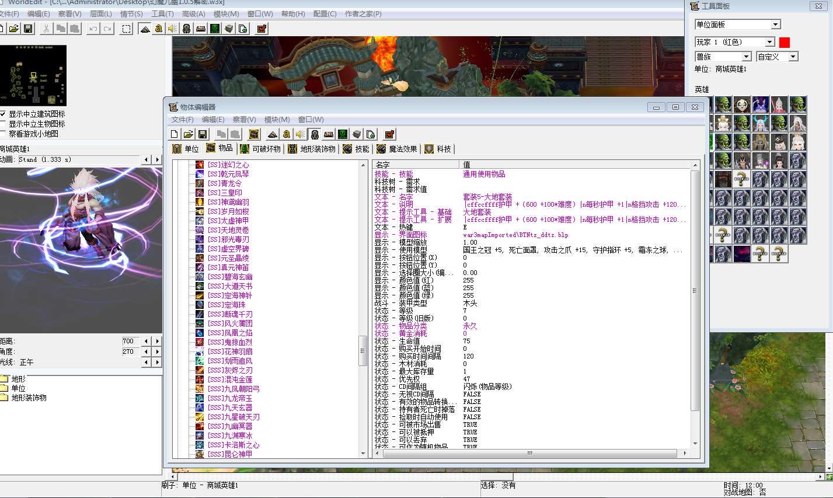Click Paste object icon in Object Editor toolbar
The image size is (833, 498).
click(x=235, y=134)
